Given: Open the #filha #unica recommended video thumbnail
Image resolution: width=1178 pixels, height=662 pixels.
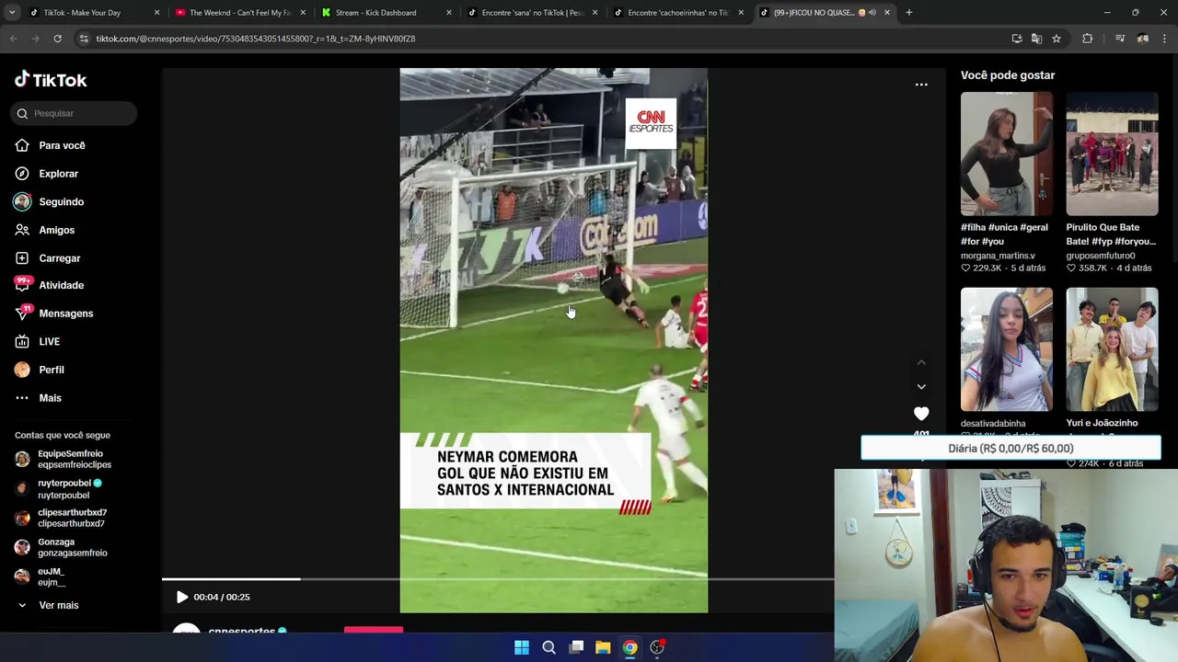Looking at the screenshot, I should (1007, 154).
